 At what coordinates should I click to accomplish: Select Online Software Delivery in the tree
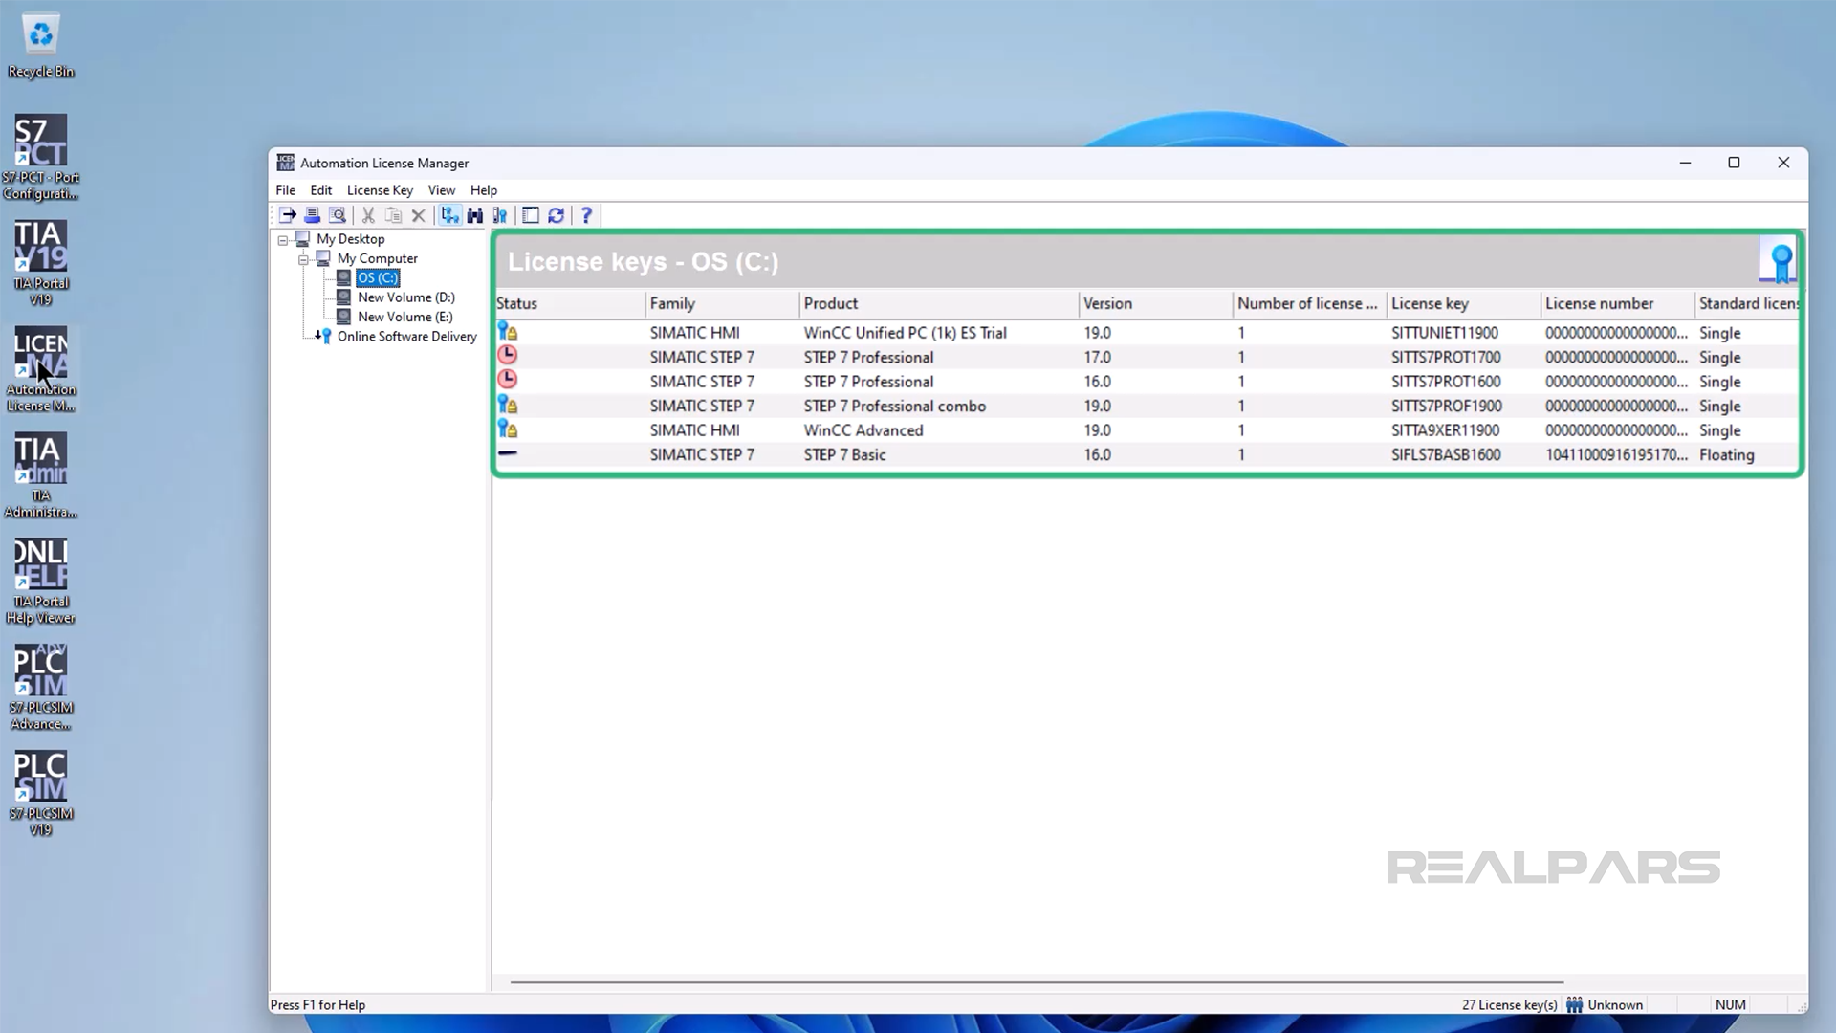pos(406,336)
